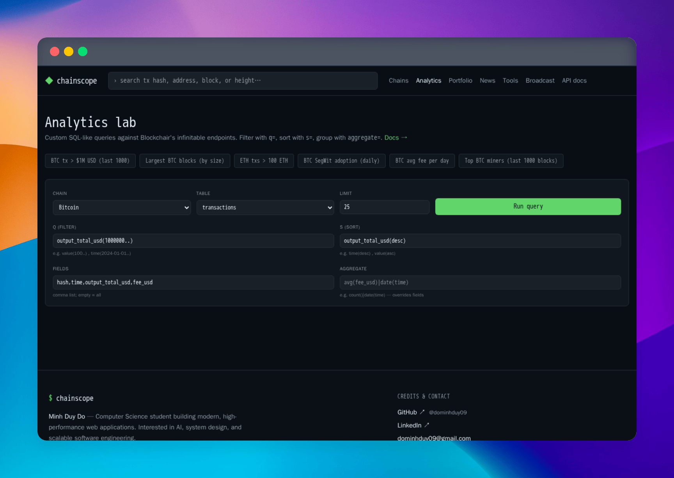The image size is (674, 478).
Task: Run the query with the green button
Action: tap(528, 207)
